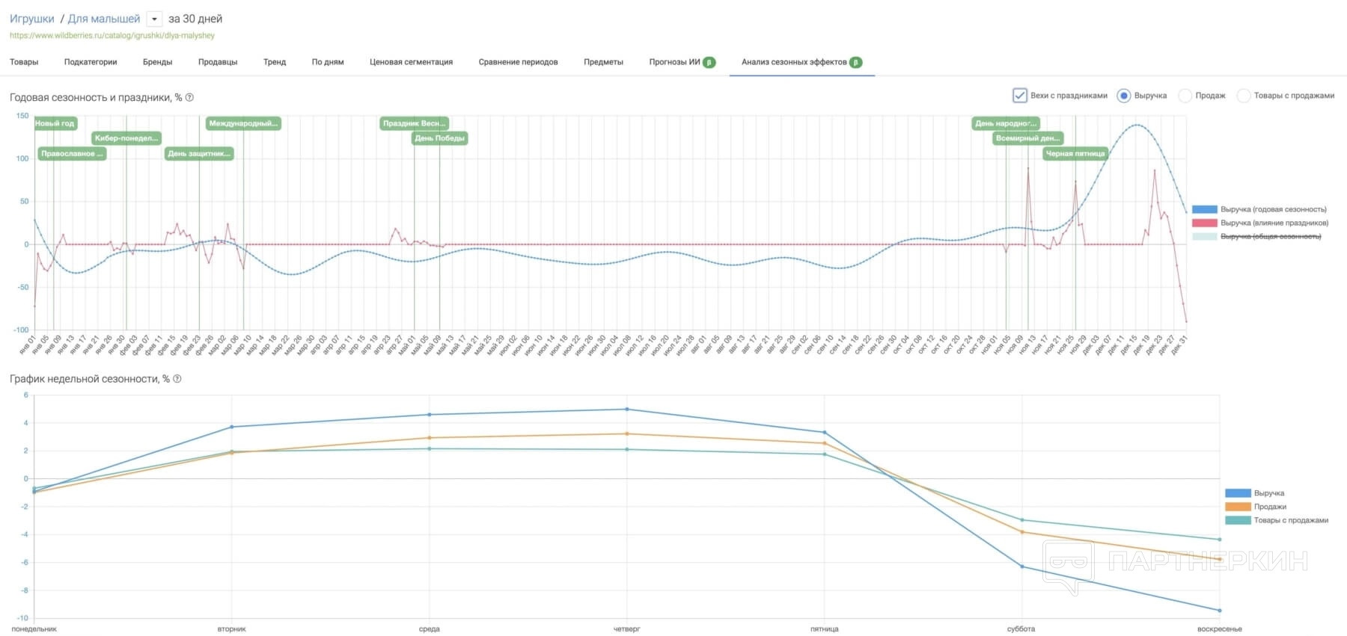Click the Для малышей breadcrumb link

point(104,19)
